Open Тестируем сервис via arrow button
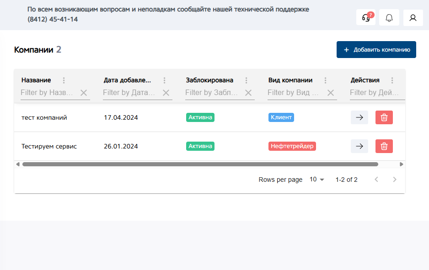The width and height of the screenshot is (429, 270). pos(359,146)
